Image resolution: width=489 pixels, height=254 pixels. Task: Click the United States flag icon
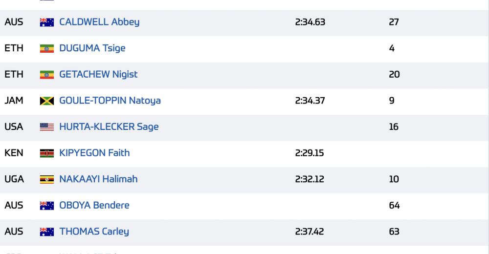[47, 127]
